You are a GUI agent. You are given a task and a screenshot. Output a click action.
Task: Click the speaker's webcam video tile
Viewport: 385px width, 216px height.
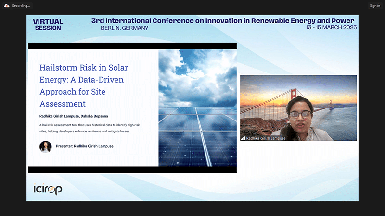[x=298, y=108]
